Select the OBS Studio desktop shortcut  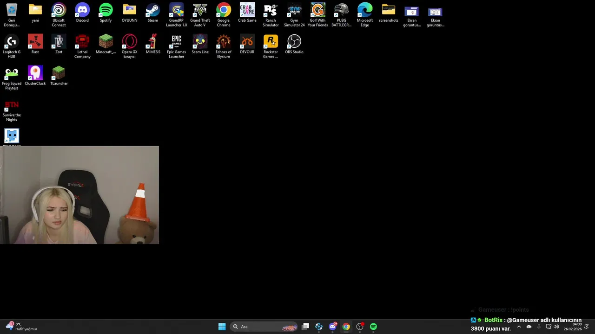(x=294, y=45)
